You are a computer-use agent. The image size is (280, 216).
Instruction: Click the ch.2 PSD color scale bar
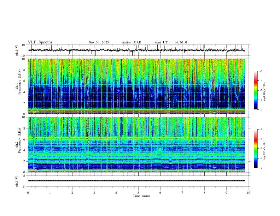(x=256, y=149)
